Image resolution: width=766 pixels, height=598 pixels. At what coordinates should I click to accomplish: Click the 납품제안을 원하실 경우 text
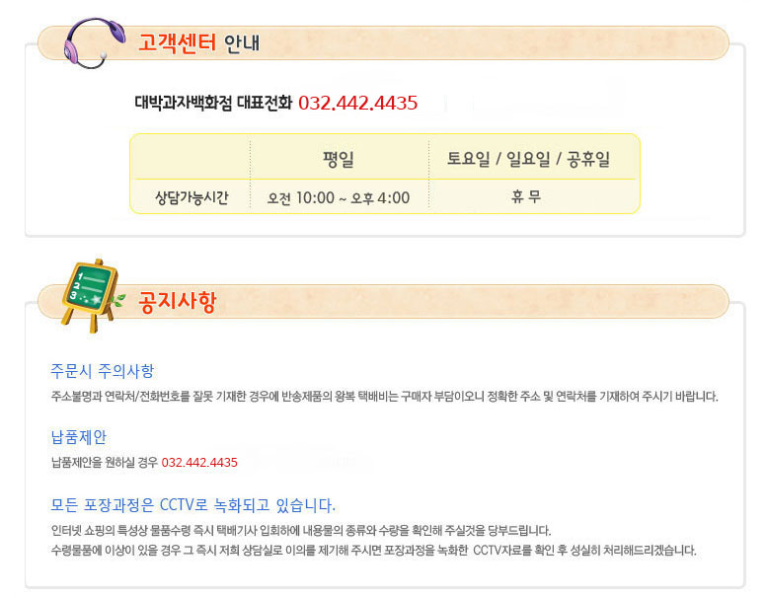(105, 462)
